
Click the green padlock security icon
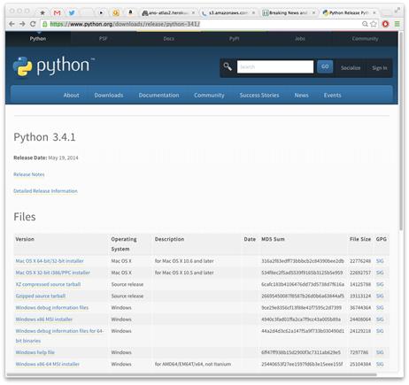(45, 24)
